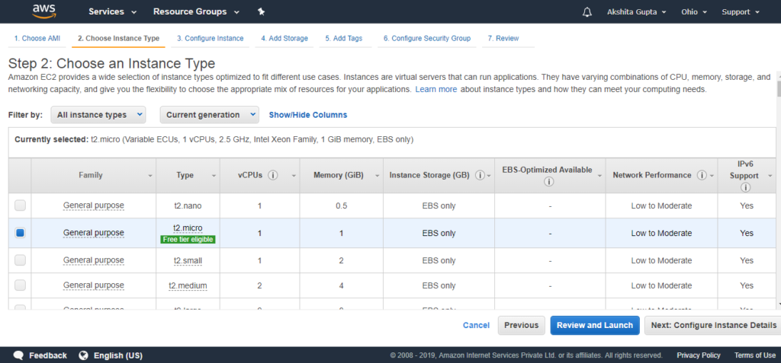This screenshot has height=363, width=781.
Task: Go to 4. Add Storage step
Action: click(284, 38)
